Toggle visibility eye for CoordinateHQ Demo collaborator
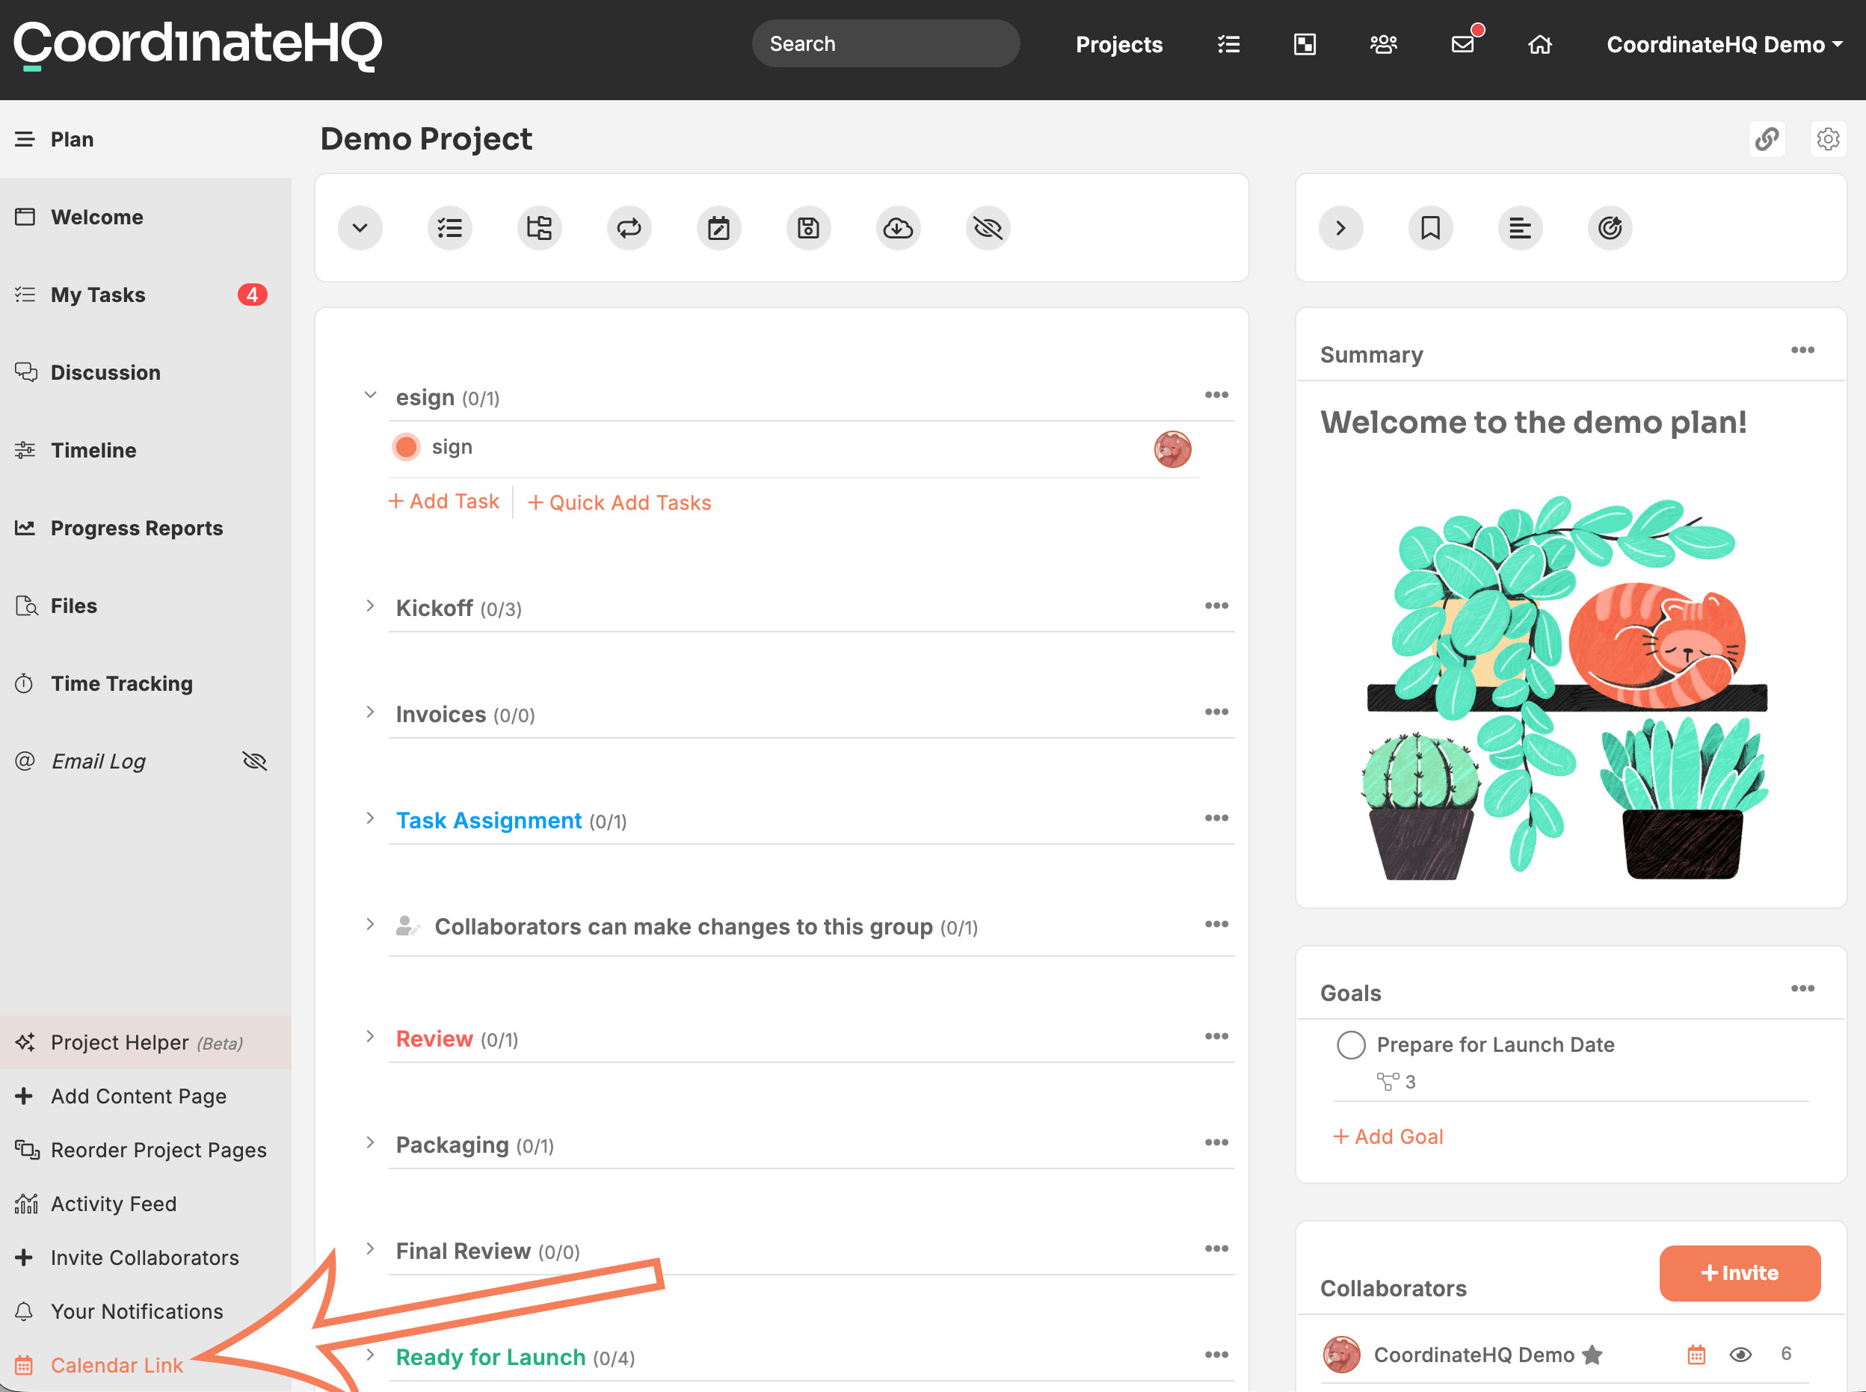The width and height of the screenshot is (1866, 1392). tap(1740, 1355)
